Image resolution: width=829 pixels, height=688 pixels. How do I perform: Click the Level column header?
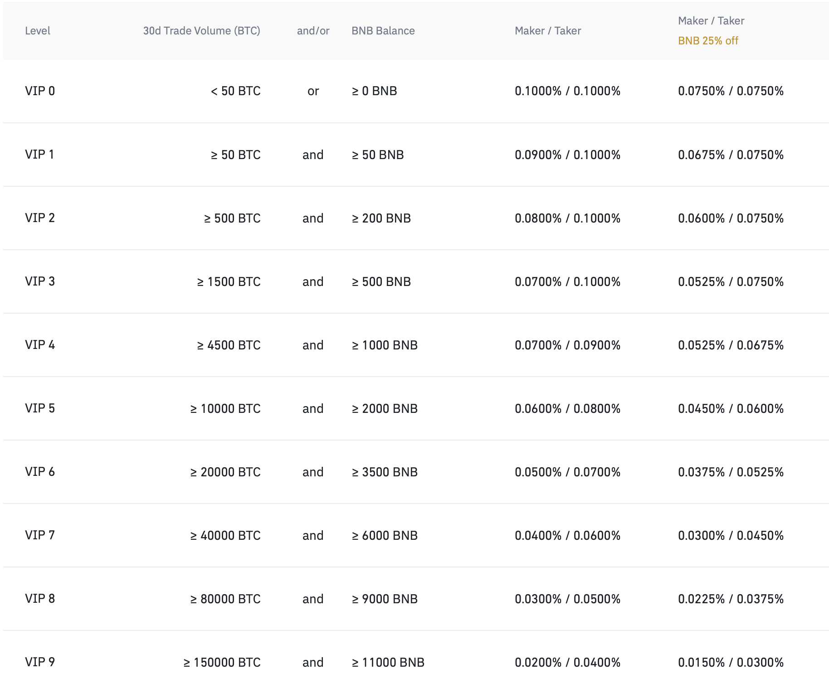pos(38,31)
